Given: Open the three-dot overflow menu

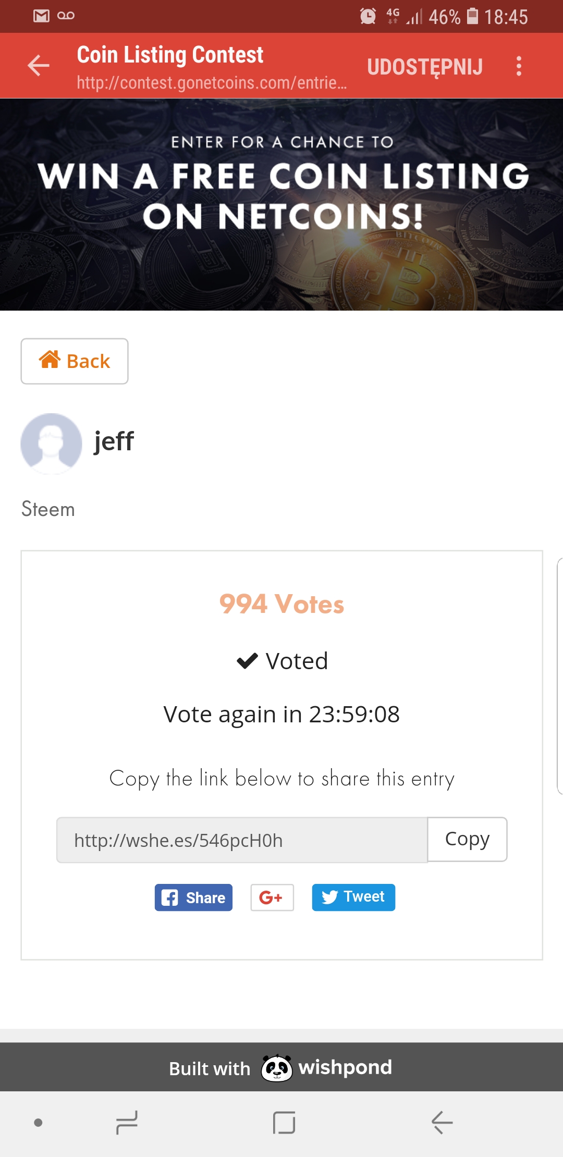Looking at the screenshot, I should click(518, 66).
